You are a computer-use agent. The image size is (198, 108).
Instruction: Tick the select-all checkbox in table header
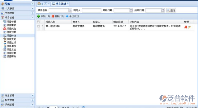[38, 22]
